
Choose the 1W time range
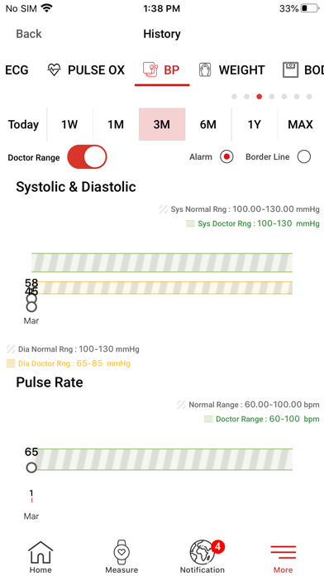(69, 124)
